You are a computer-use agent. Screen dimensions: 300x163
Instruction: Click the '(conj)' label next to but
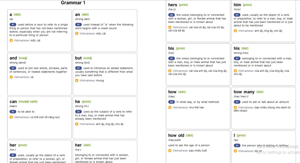87,58
